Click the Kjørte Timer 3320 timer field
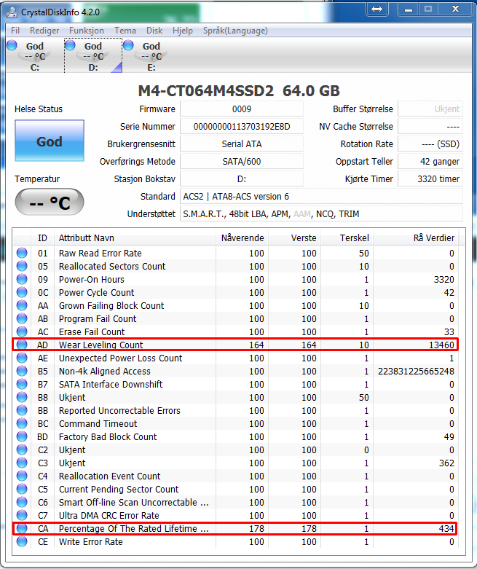Viewport: 477px width, 569px height. [x=430, y=178]
